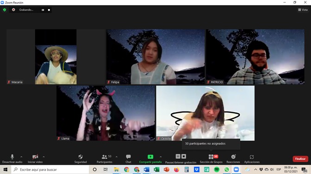Open volume control in system tray
This screenshot has width=311, height=174.
(272, 169)
